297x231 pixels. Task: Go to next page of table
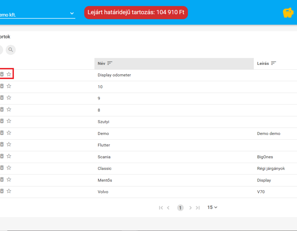[190, 208]
